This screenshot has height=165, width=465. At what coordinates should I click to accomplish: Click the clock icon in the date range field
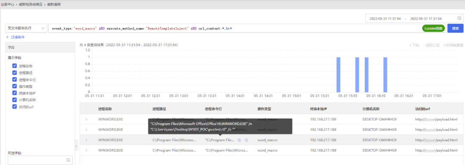(x=459, y=18)
